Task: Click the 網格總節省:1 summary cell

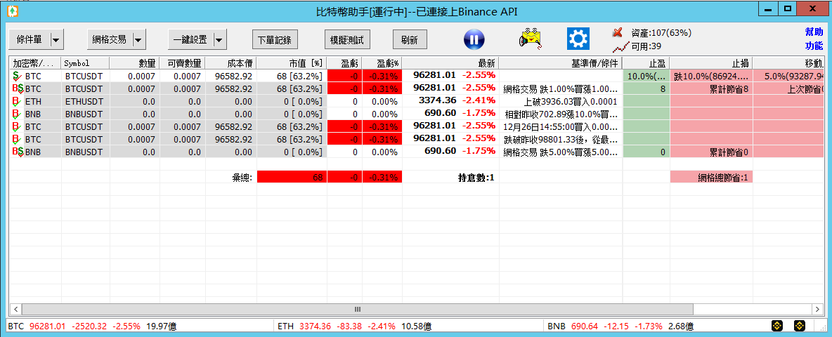Action: [711, 178]
